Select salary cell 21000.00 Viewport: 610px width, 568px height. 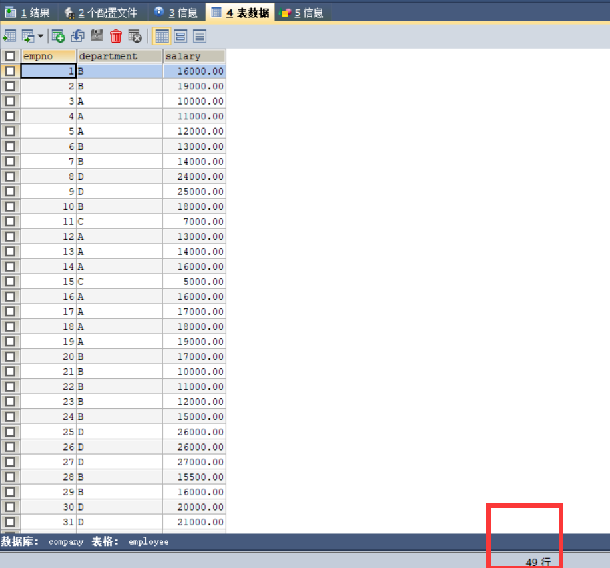point(194,522)
